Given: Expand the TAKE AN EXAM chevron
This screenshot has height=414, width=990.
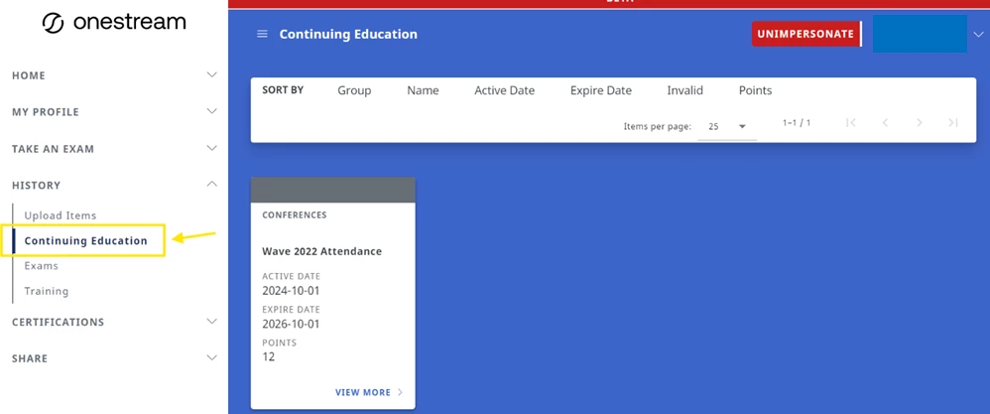Looking at the screenshot, I should (x=212, y=148).
